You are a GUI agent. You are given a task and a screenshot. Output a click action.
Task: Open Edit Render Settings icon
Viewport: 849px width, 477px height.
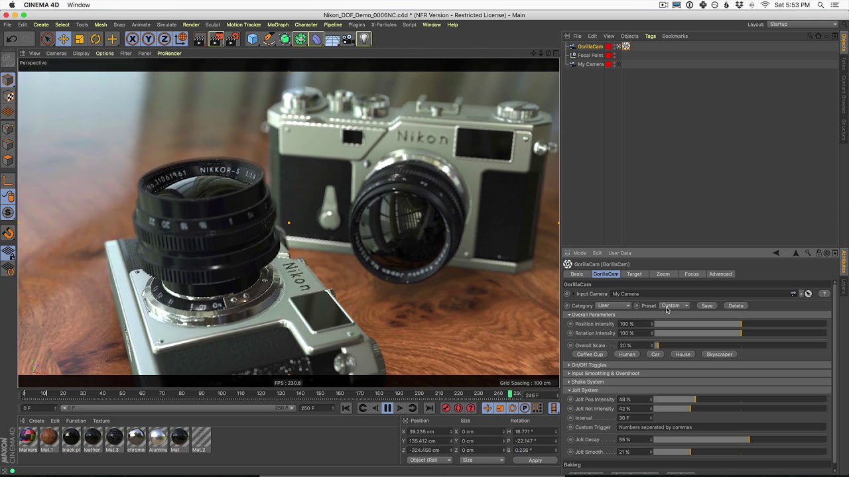click(232, 39)
